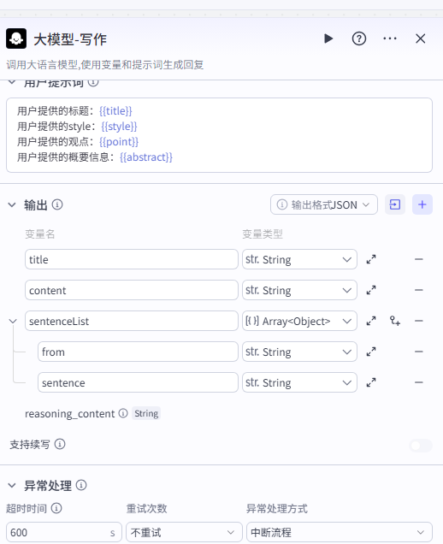Collapse sentenceList child fields tree

click(13, 322)
